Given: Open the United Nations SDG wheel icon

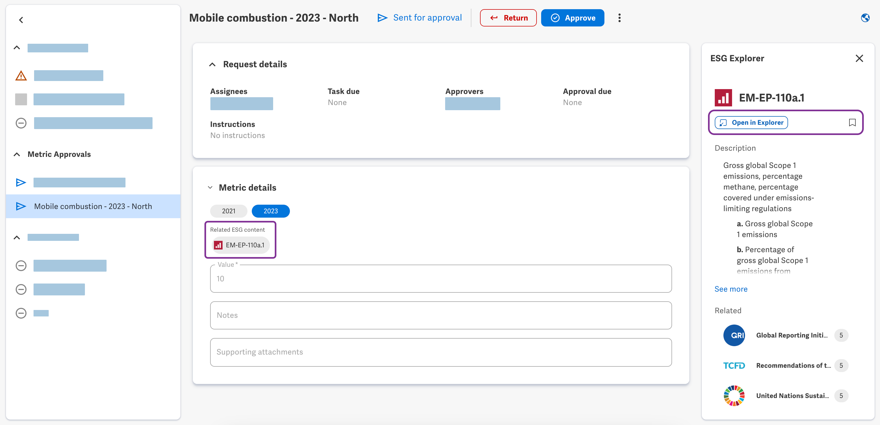Looking at the screenshot, I should pos(734,396).
